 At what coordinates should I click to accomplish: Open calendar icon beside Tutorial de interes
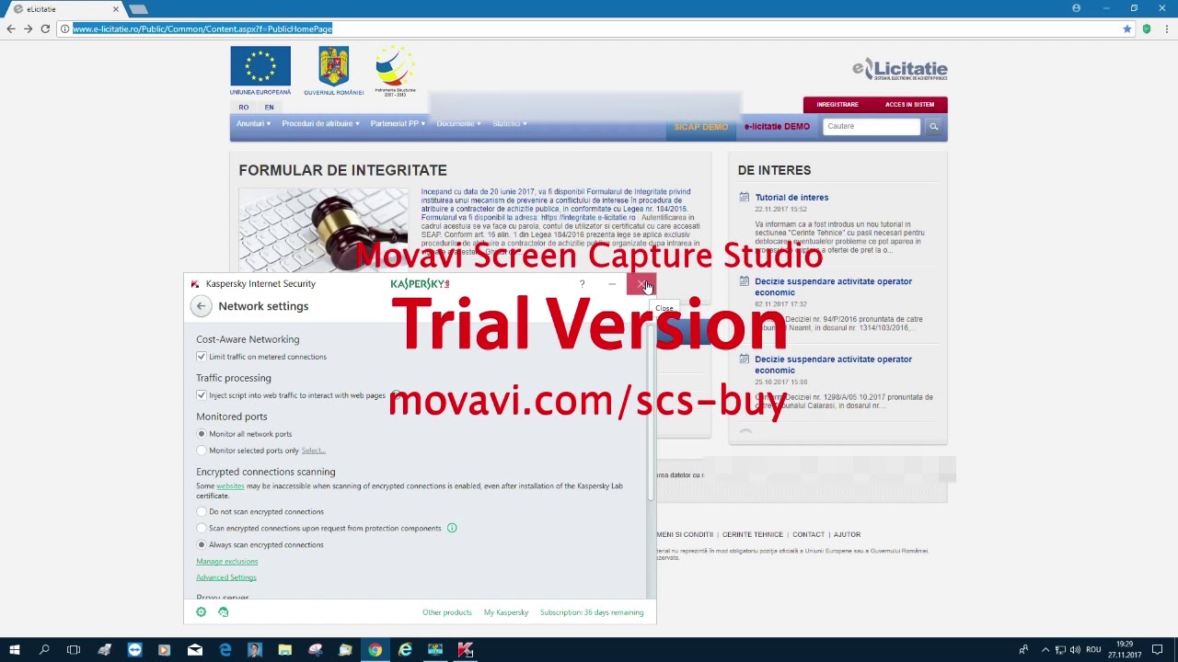pos(745,198)
